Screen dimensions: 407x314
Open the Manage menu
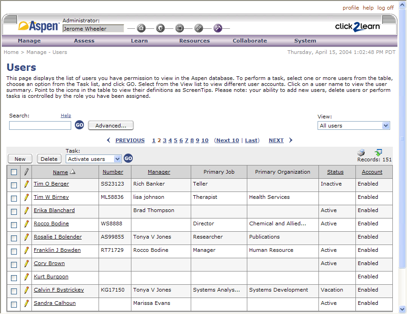(29, 41)
